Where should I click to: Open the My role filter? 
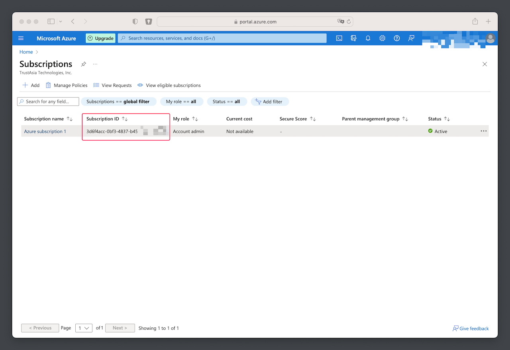tap(182, 102)
